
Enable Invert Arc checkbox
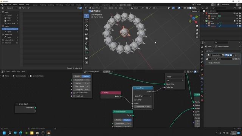(74, 96)
